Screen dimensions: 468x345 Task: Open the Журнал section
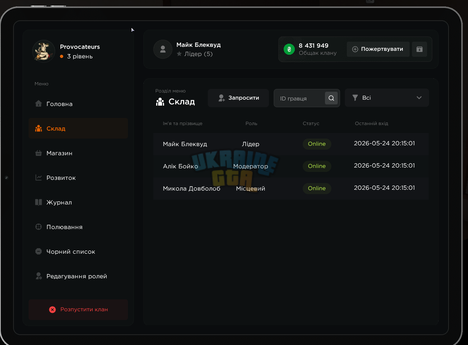78,202
